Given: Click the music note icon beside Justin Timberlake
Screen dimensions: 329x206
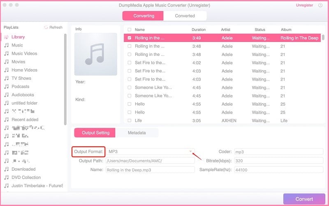Looking at the screenshot, I should tap(7, 186).
